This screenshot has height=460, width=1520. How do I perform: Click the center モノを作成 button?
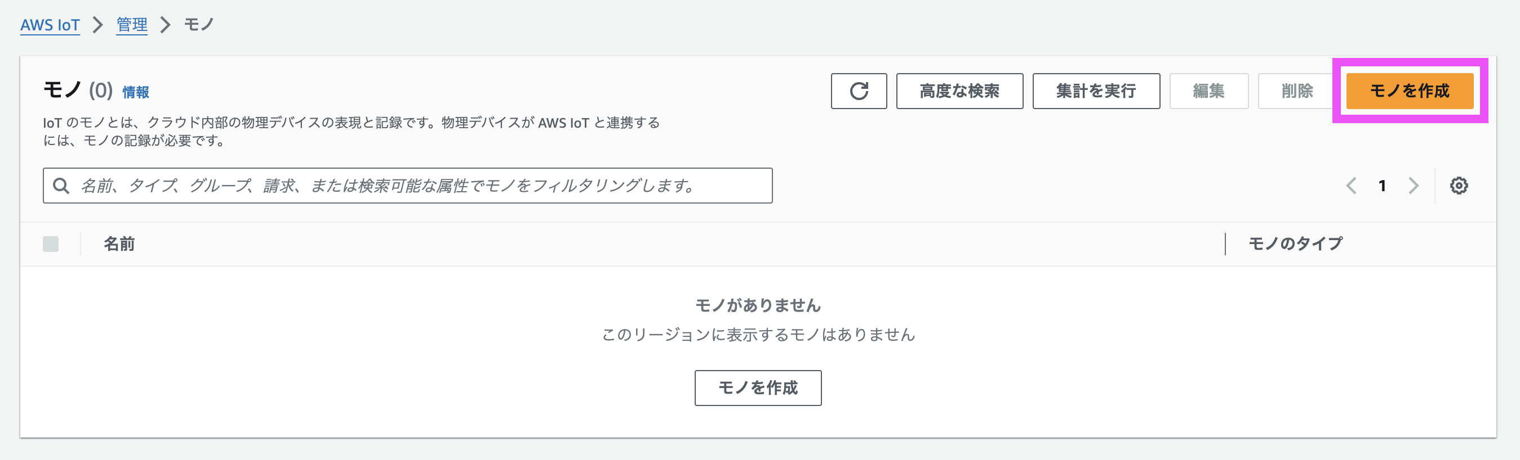pyautogui.click(x=758, y=387)
